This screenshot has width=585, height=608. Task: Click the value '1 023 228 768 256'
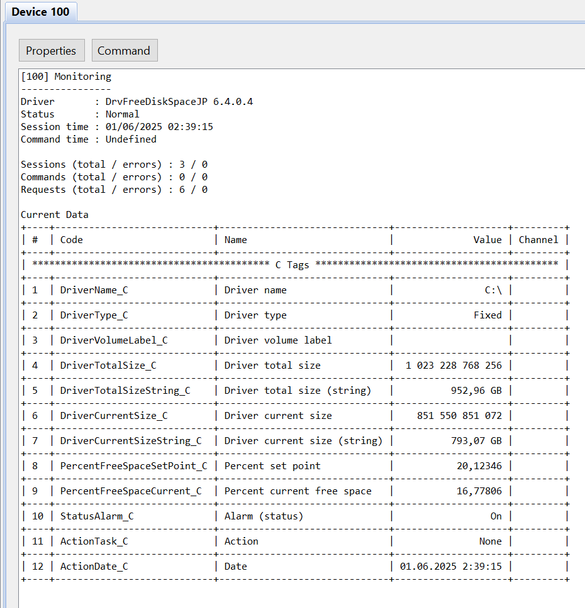point(454,366)
